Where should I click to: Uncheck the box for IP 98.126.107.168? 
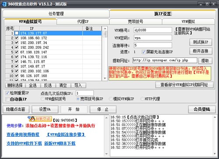click(x=17, y=76)
